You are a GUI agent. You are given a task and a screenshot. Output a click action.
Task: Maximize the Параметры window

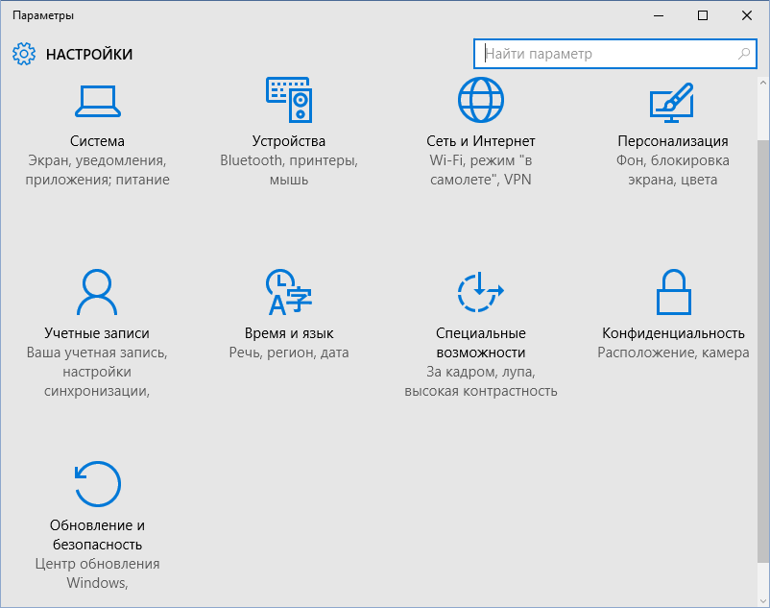click(x=703, y=15)
